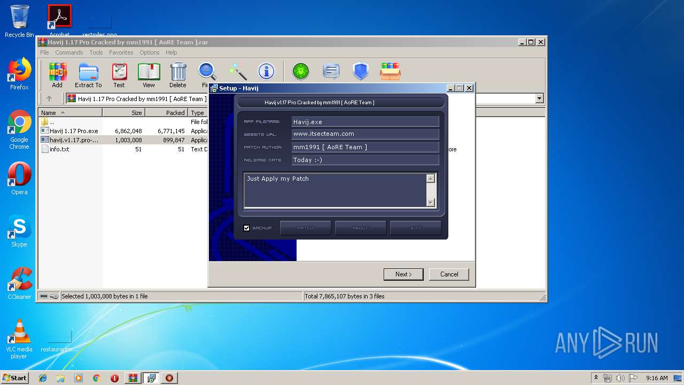Click the up arrow of the patch notes scrollbar
The image size is (684, 385).
pos(430,179)
